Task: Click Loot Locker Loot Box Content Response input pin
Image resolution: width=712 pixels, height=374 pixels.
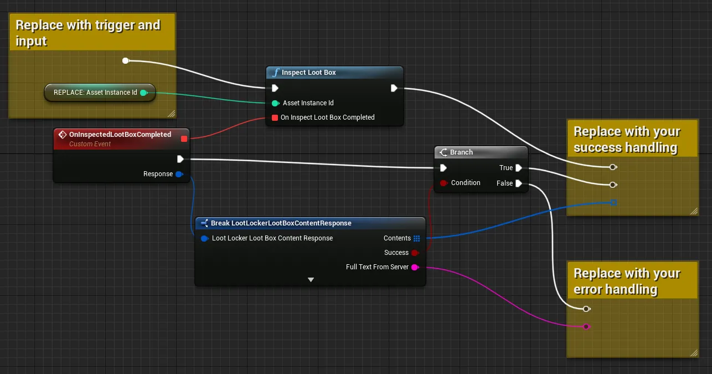Action: click(x=204, y=238)
